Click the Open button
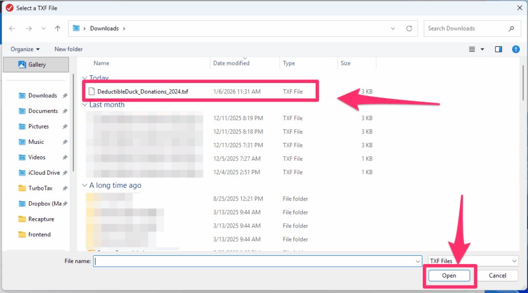Screen dimensions: 528x293 449,275
